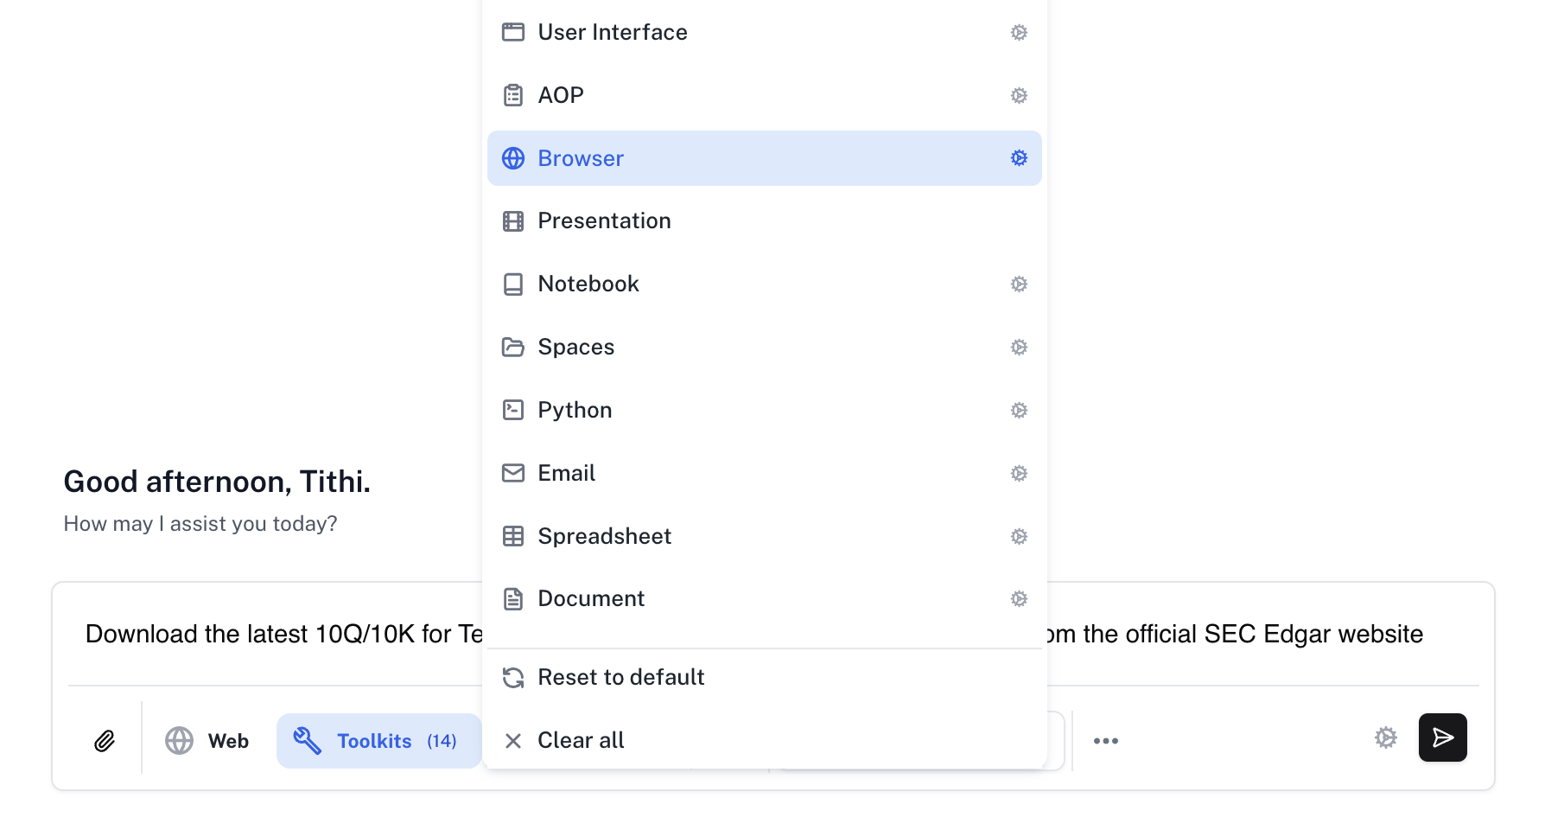Configure the Email toolkit gear icon
The width and height of the screenshot is (1545, 830).
[x=1019, y=473]
